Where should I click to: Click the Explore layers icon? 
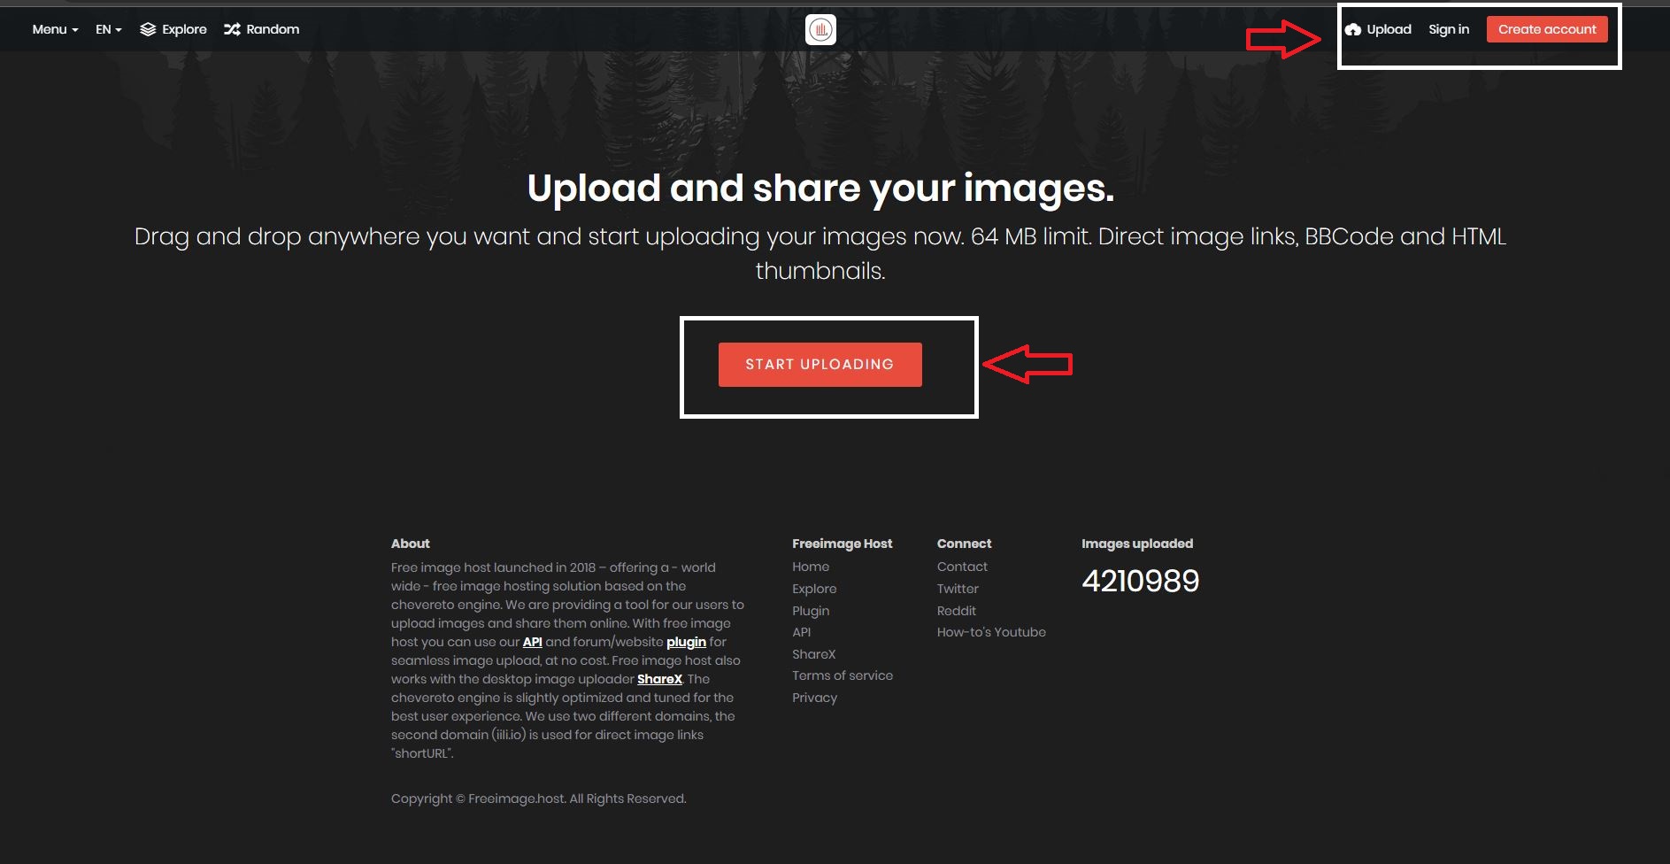pyautogui.click(x=148, y=30)
